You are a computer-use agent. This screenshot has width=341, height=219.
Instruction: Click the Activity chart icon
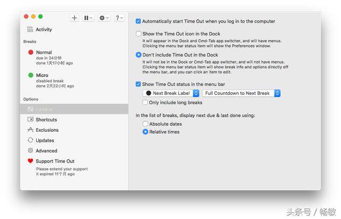30,29
